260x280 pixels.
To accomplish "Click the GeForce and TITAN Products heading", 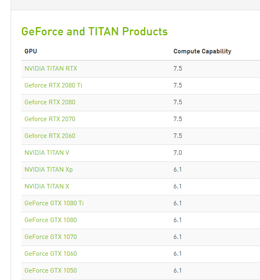I will 94,32.
